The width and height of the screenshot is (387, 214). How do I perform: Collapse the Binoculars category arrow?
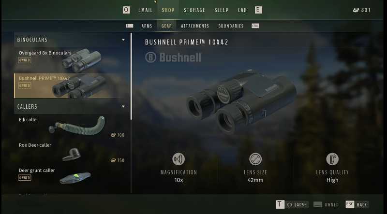pos(123,40)
